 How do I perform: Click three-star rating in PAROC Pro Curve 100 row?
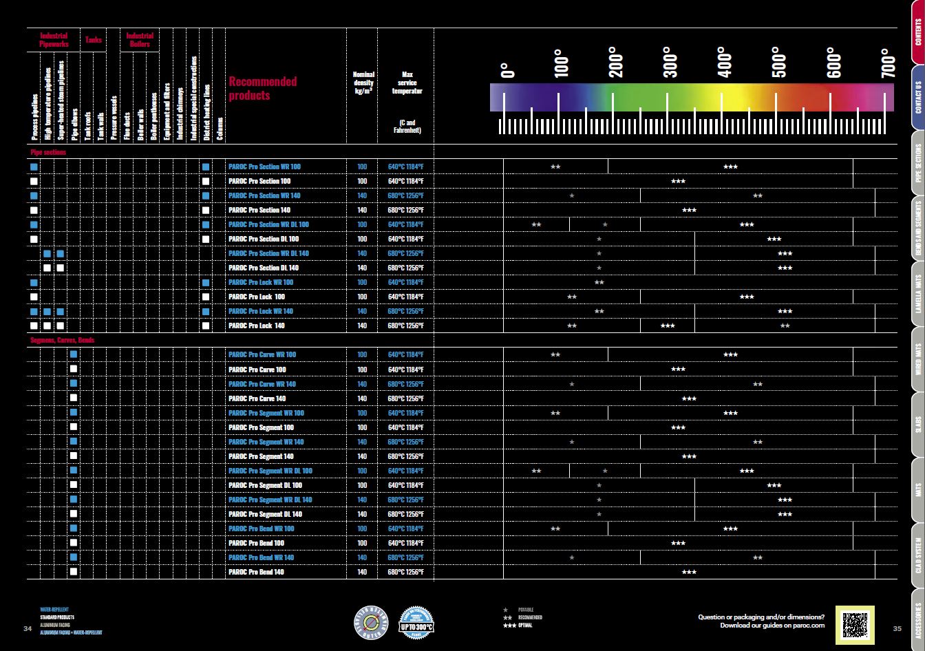(678, 370)
